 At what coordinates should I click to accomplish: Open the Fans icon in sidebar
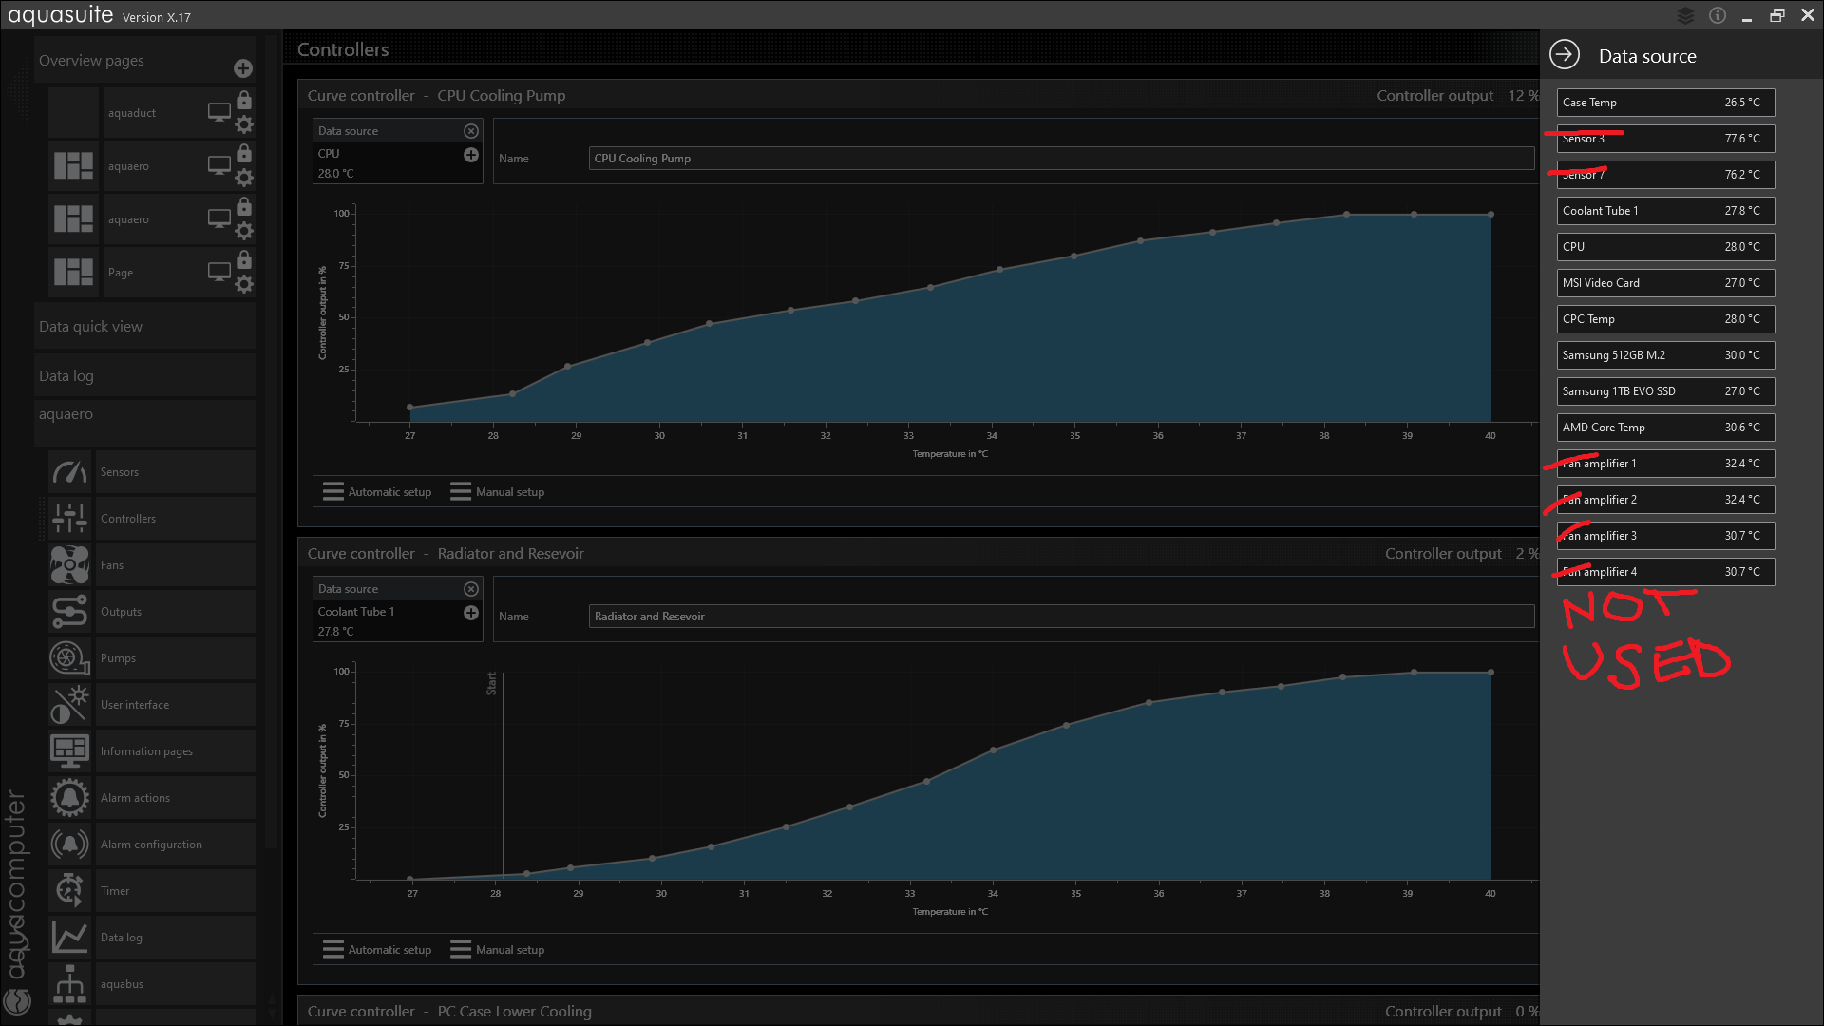(x=70, y=565)
